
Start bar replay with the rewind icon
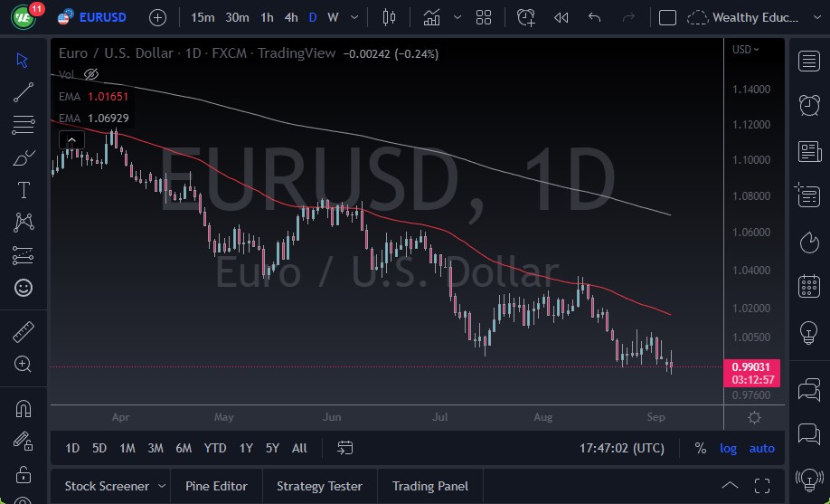click(561, 17)
